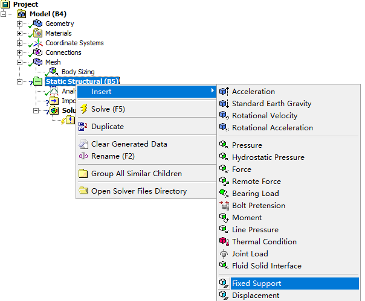This screenshot has height=301, width=365.
Task: Click the Thermal Condition icon
Action: coord(224,242)
